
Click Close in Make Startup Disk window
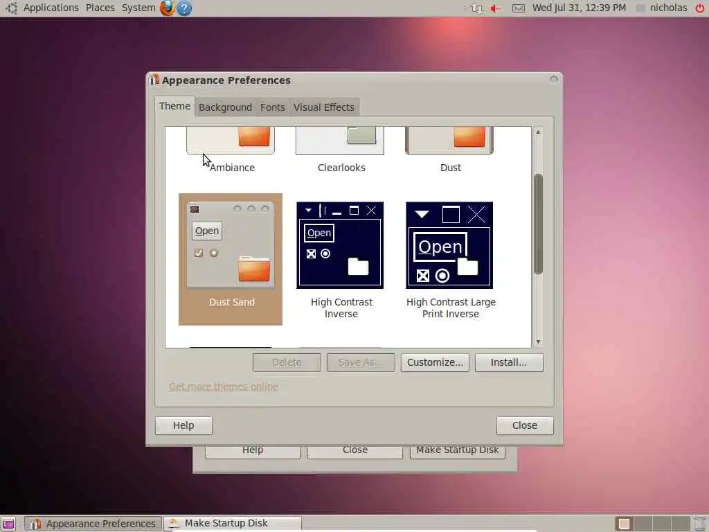coord(355,452)
